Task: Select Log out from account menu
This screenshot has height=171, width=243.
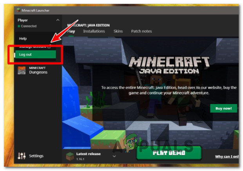Action: tap(36, 54)
